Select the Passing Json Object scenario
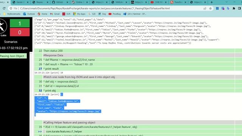The image size is (242, 136). pos(13,56)
